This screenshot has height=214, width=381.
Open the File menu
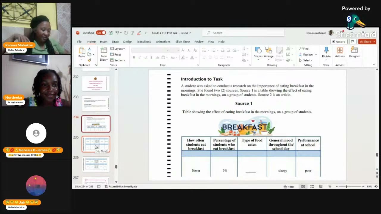79,42
